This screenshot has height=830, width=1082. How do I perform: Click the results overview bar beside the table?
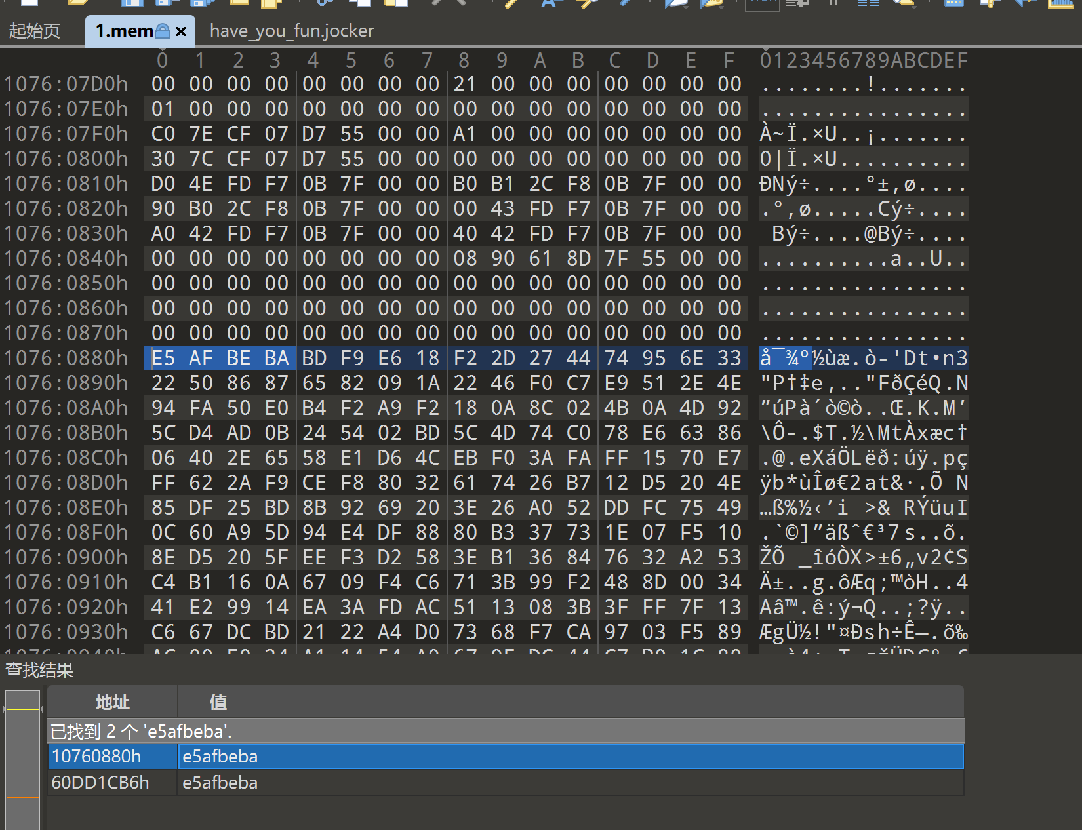click(x=22, y=759)
